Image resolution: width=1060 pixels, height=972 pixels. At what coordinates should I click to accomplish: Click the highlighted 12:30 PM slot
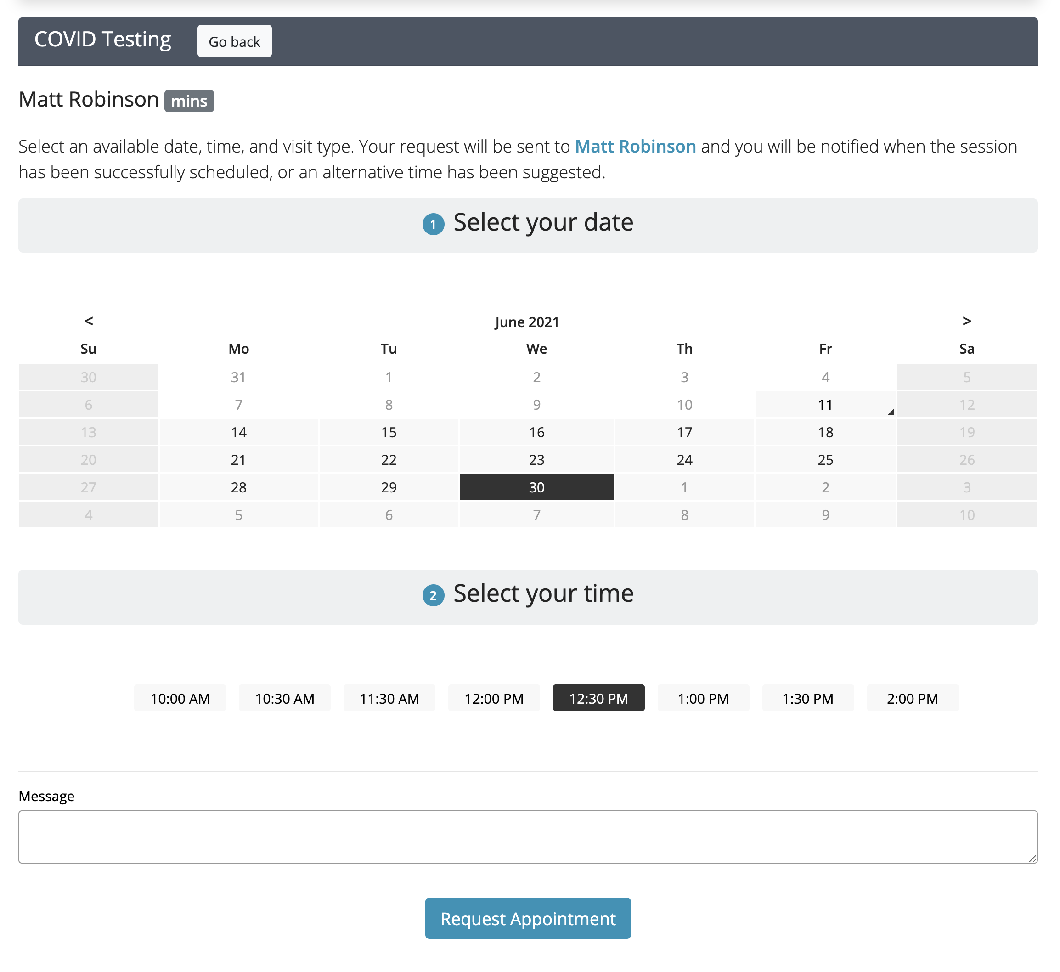[598, 699]
